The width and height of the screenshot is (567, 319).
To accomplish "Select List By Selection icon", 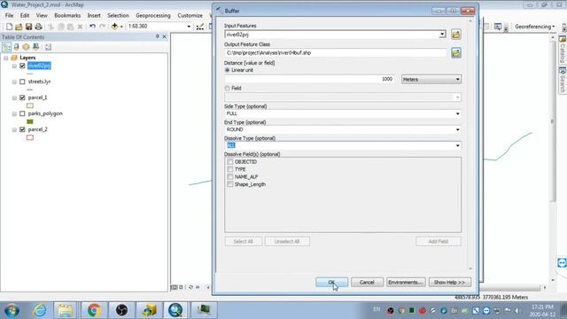I will [x=35, y=47].
